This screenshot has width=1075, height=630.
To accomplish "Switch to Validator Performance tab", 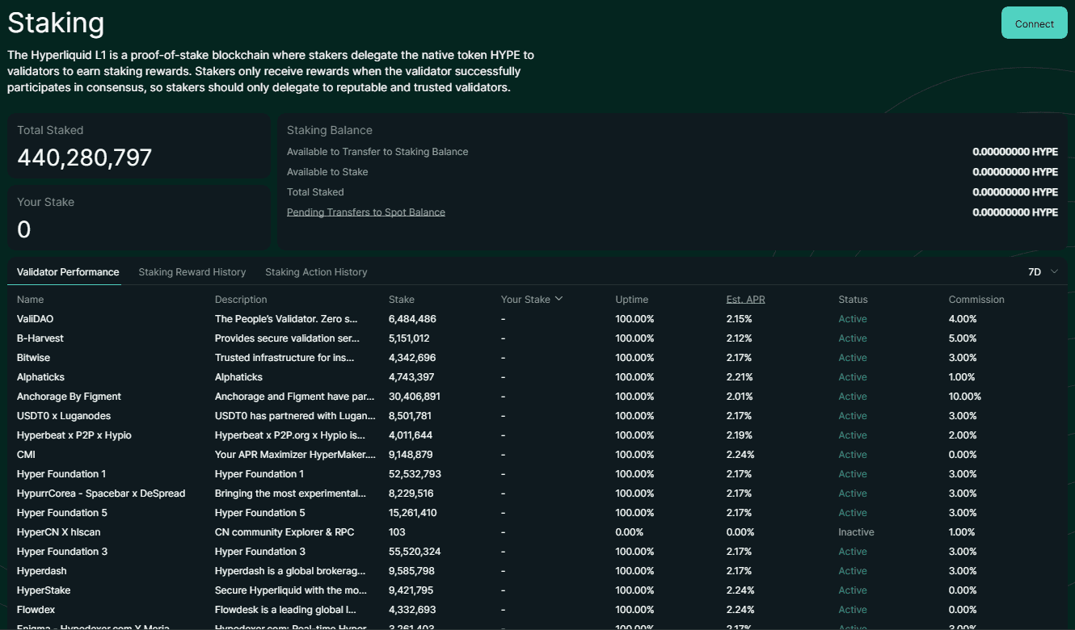I will pos(68,272).
